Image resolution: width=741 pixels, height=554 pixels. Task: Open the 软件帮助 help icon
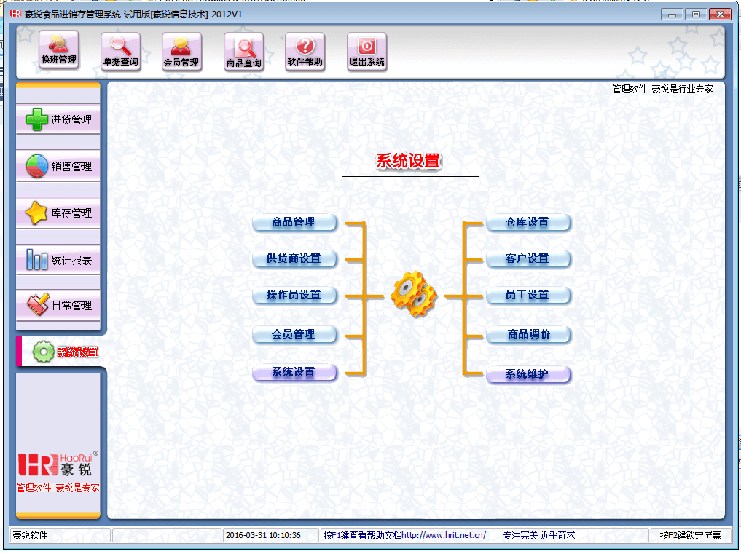(x=305, y=52)
